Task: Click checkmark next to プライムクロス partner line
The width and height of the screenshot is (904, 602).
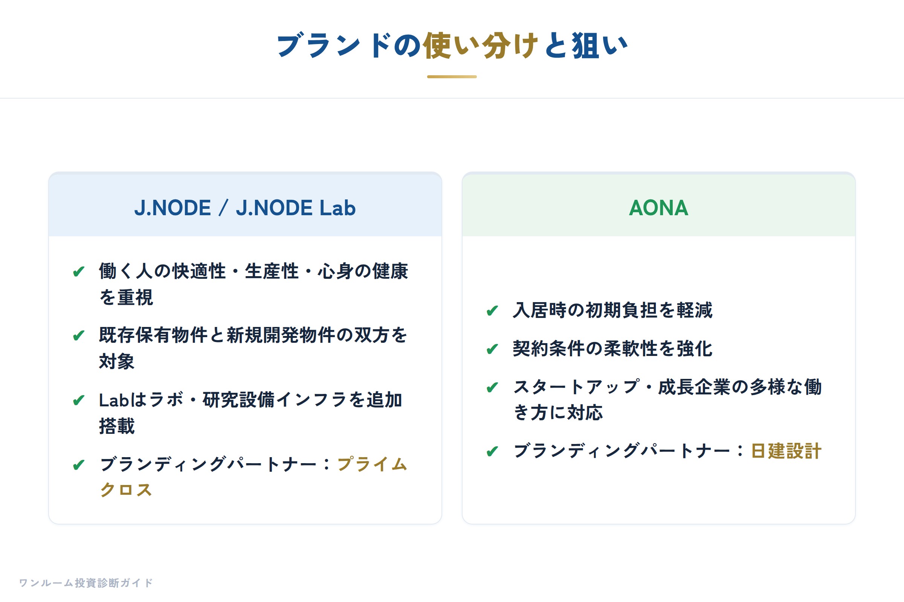Action: (x=79, y=465)
